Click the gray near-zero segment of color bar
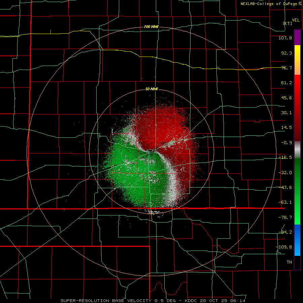The image size is (303, 303). 297,150
